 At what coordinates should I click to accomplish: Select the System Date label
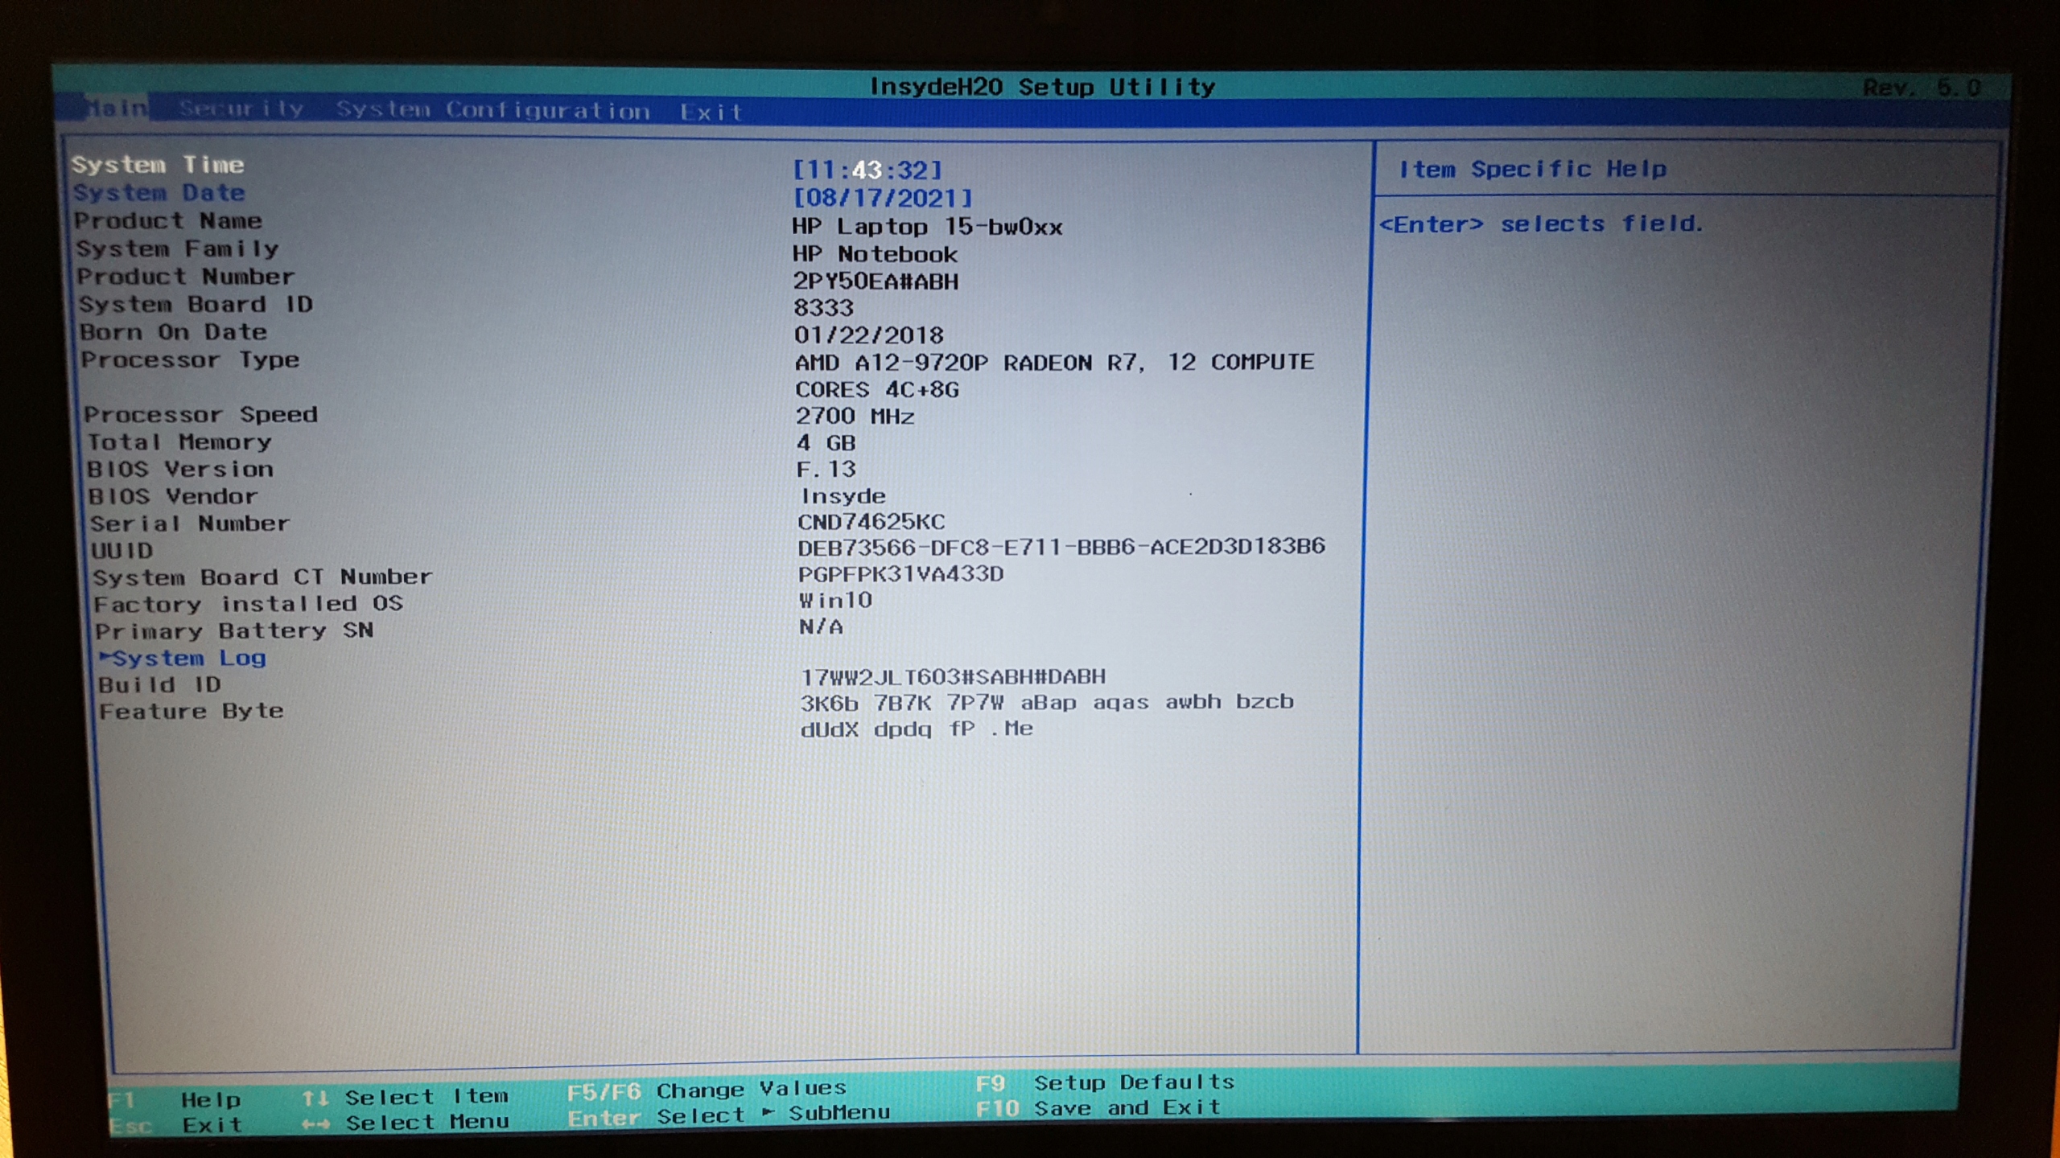click(x=159, y=193)
